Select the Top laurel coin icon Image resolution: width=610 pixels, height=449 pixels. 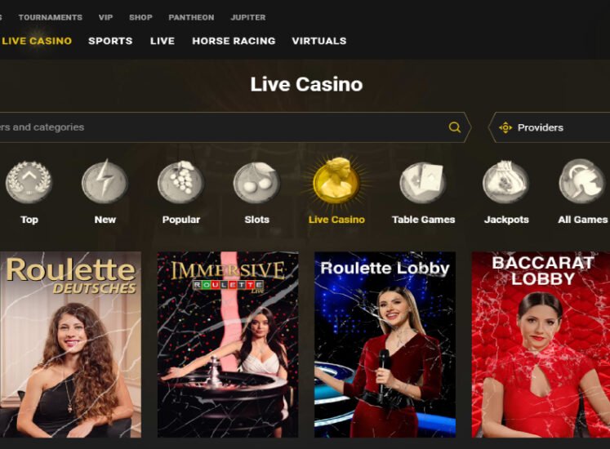(x=29, y=182)
